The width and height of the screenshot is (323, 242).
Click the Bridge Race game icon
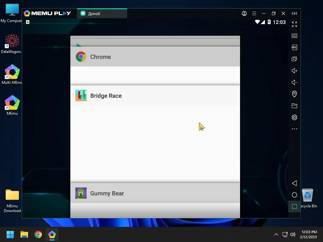pos(81,95)
